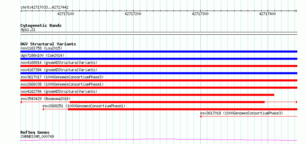Click the esv2668251 1000GenomesConsortiumPhase1 label

coord(84,106)
